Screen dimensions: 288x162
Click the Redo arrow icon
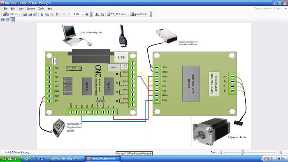(69, 14)
